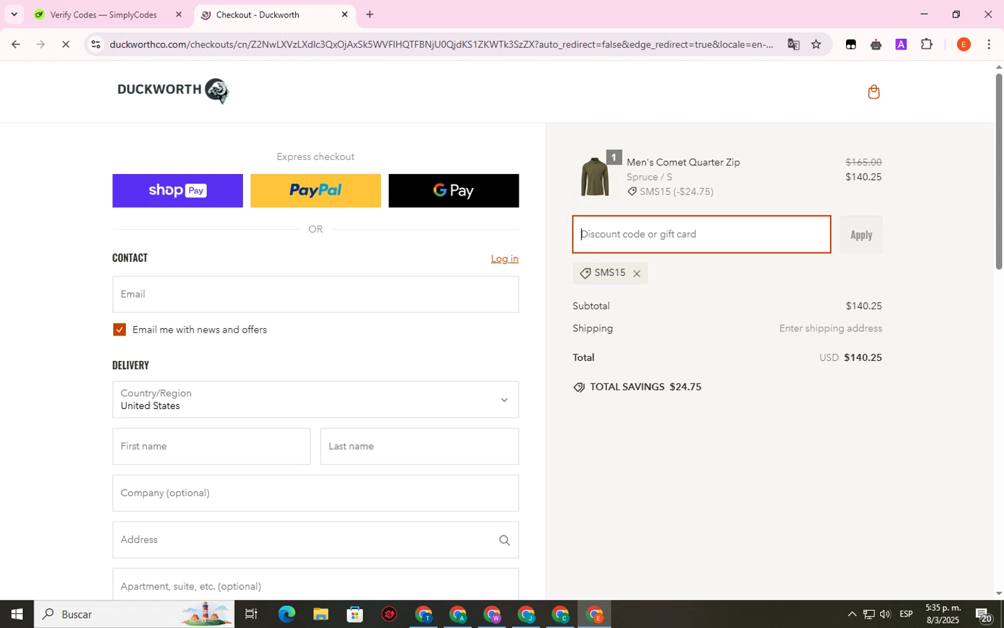This screenshot has height=628, width=1004.
Task: Open the Chrome three-dot menu
Action: coord(989,44)
